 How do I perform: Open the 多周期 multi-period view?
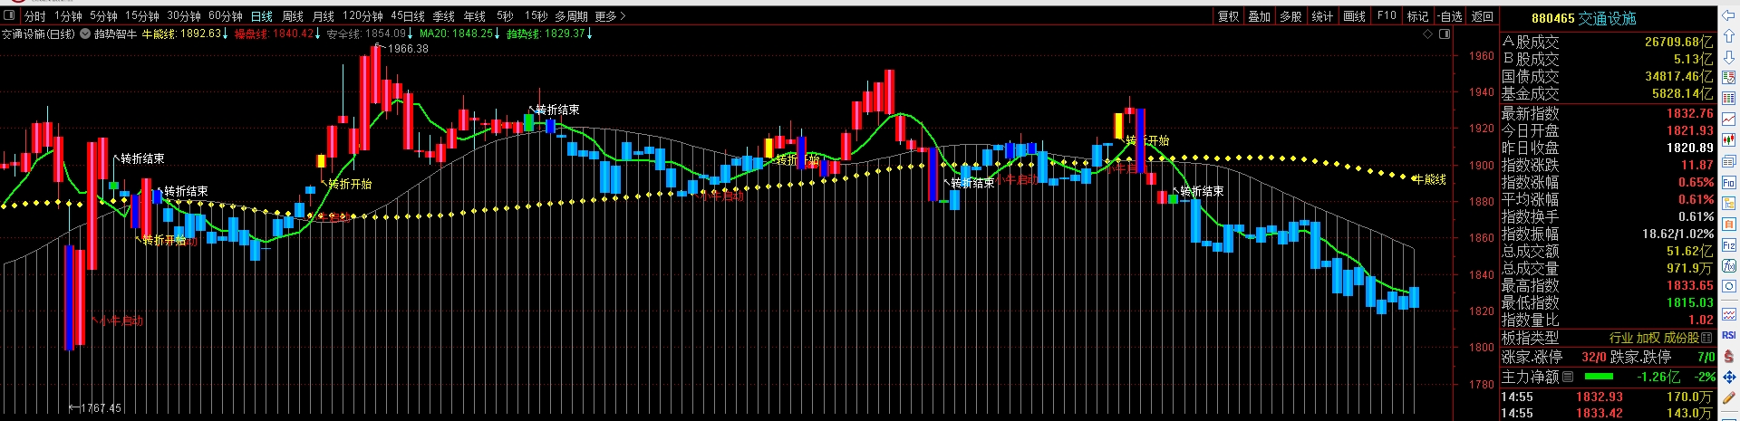pos(571,16)
